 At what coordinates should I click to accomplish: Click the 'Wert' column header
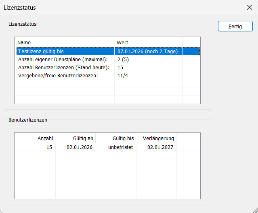pyautogui.click(x=148, y=43)
